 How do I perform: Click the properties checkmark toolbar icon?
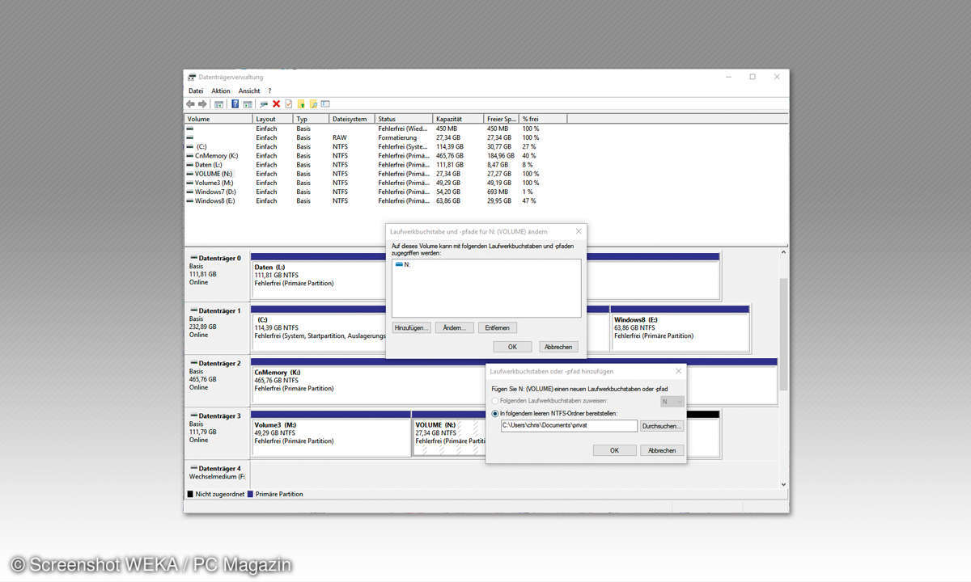point(288,104)
